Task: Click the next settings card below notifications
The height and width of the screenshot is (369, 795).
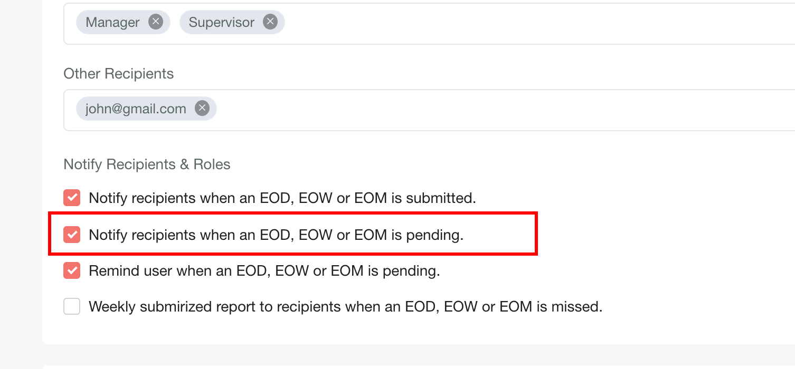Action: [x=417, y=366]
